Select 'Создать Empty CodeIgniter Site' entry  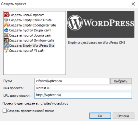point(32,25)
